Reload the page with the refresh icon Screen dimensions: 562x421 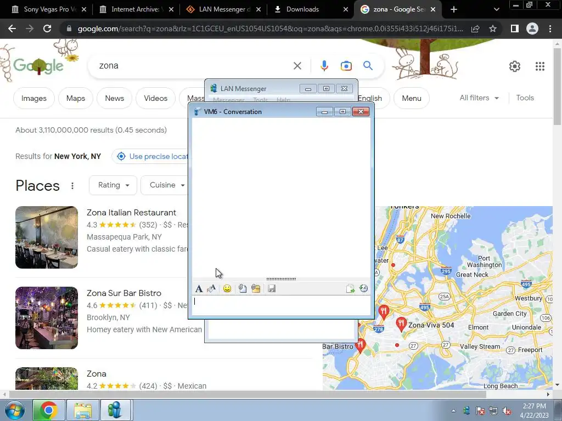[47, 29]
